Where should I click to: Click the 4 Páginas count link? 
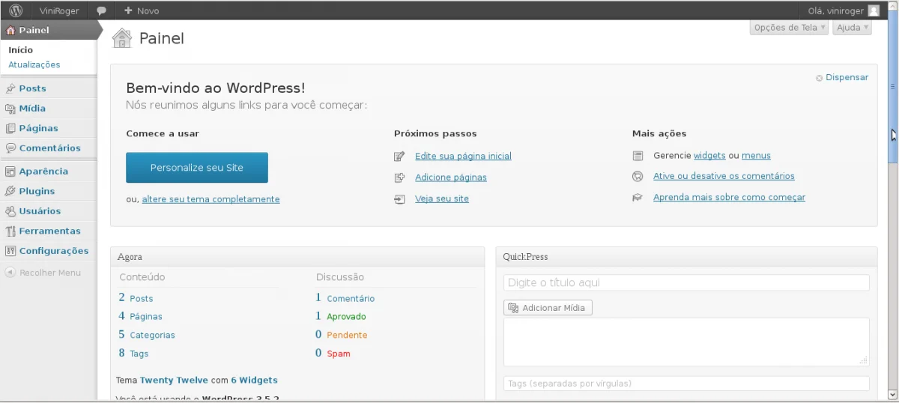coord(140,316)
